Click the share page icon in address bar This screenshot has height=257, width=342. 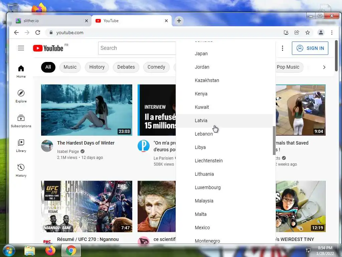click(x=297, y=32)
